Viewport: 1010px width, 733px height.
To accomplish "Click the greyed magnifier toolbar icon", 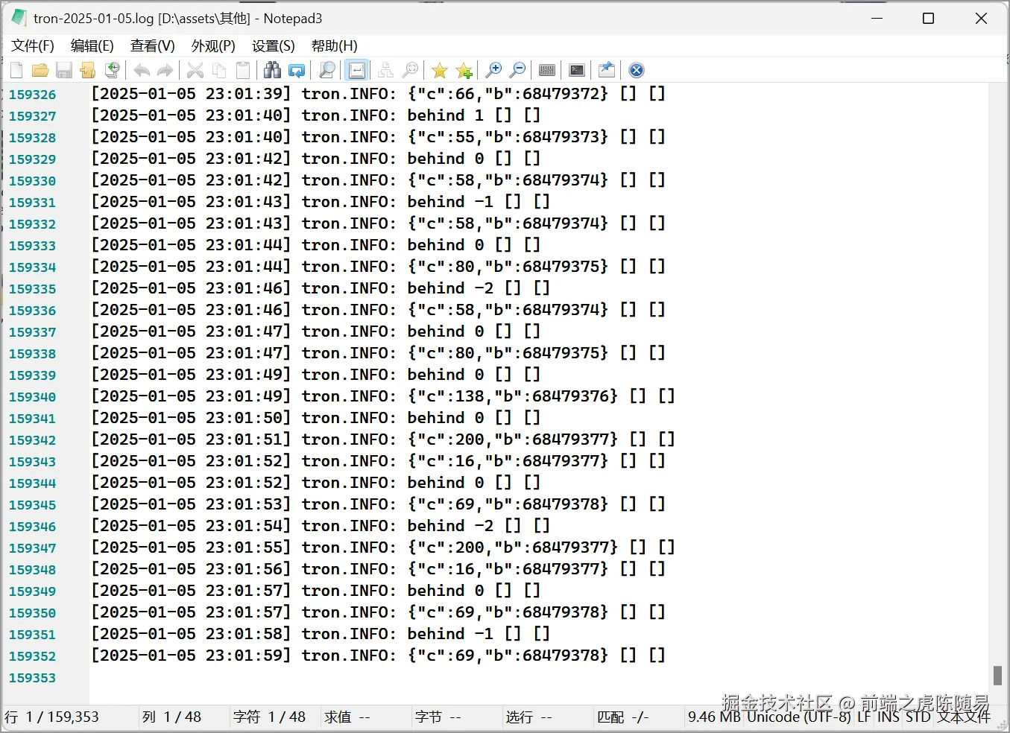I will click(410, 70).
